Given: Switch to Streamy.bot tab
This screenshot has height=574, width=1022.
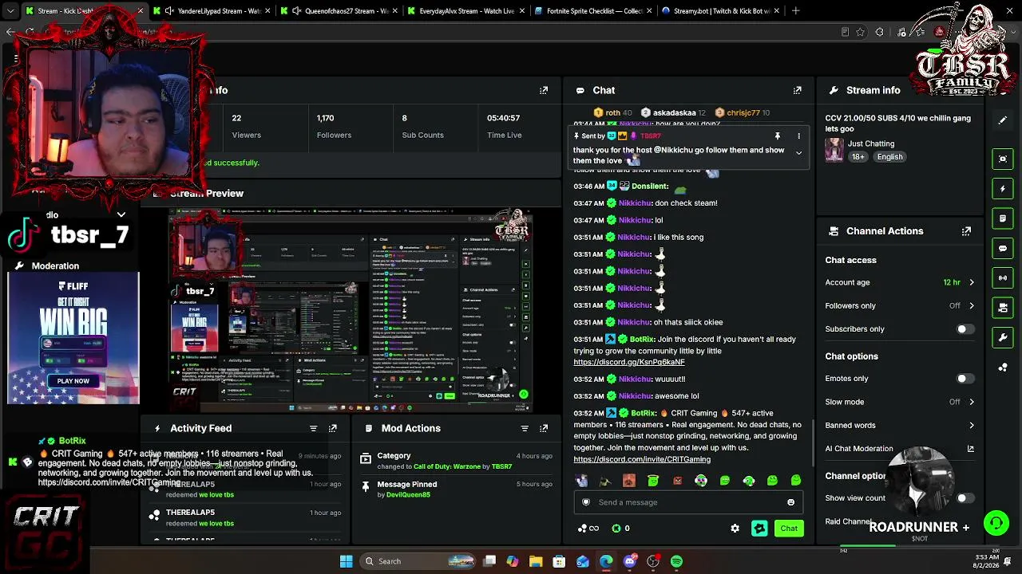Looking at the screenshot, I should pyautogui.click(x=722, y=11).
